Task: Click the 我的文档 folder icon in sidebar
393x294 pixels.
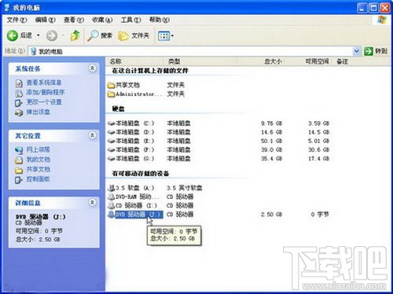Action: 19,160
